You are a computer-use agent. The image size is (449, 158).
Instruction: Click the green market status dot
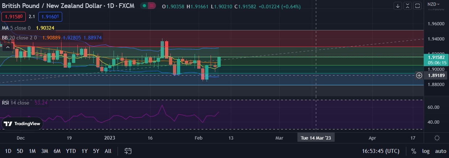point(144,6)
